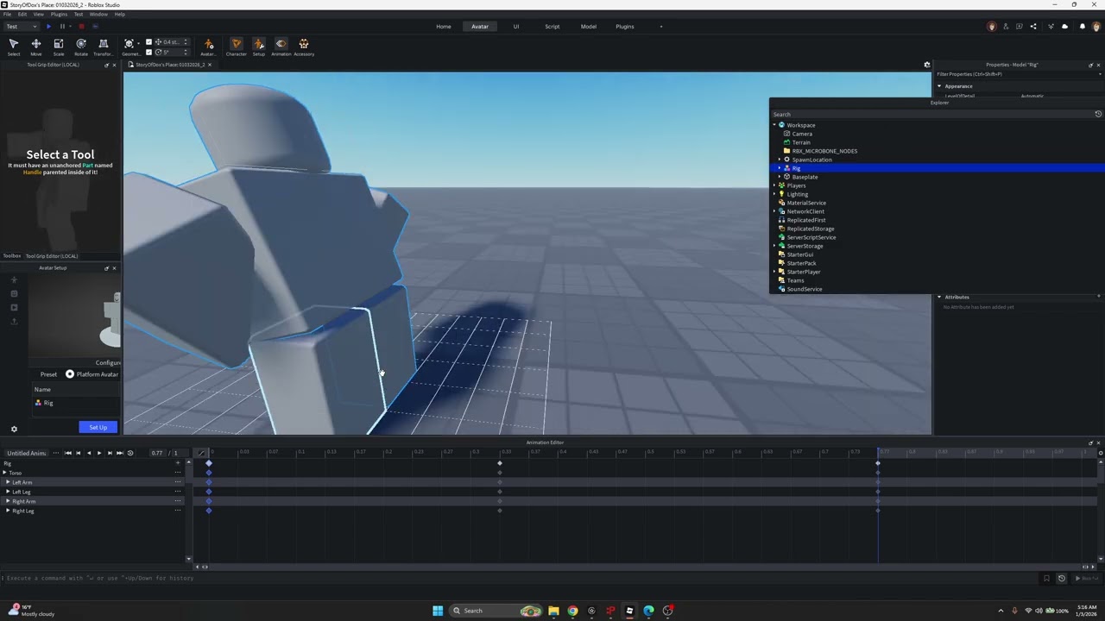Expand the SpawnLocation tree node
1105x621 pixels.
(780, 160)
